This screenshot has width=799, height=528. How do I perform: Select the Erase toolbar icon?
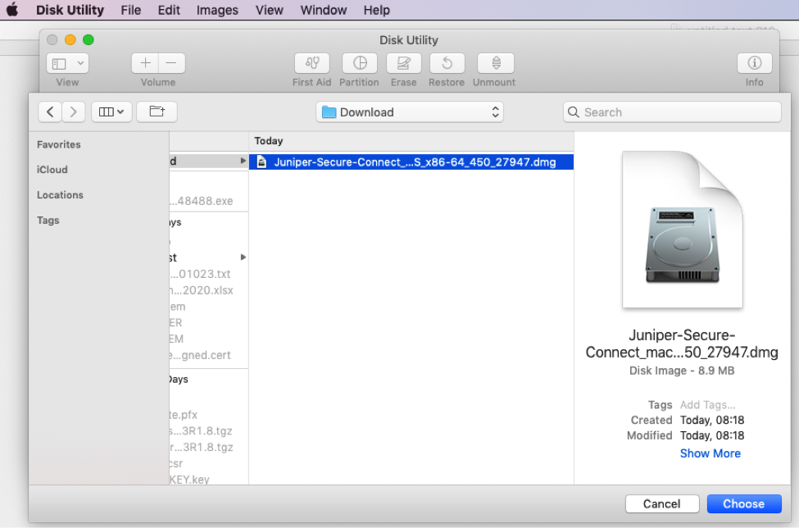click(403, 64)
